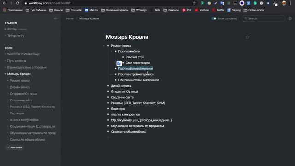Focus the Search field
The height and width of the screenshot is (166, 295).
264,18
